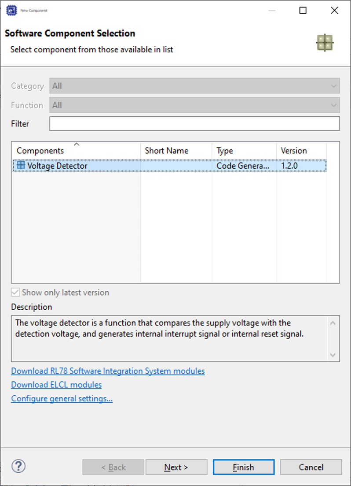Viewport: 351px width, 486px height.
Task: Click the 1.2.0 version cell
Action: pos(289,166)
